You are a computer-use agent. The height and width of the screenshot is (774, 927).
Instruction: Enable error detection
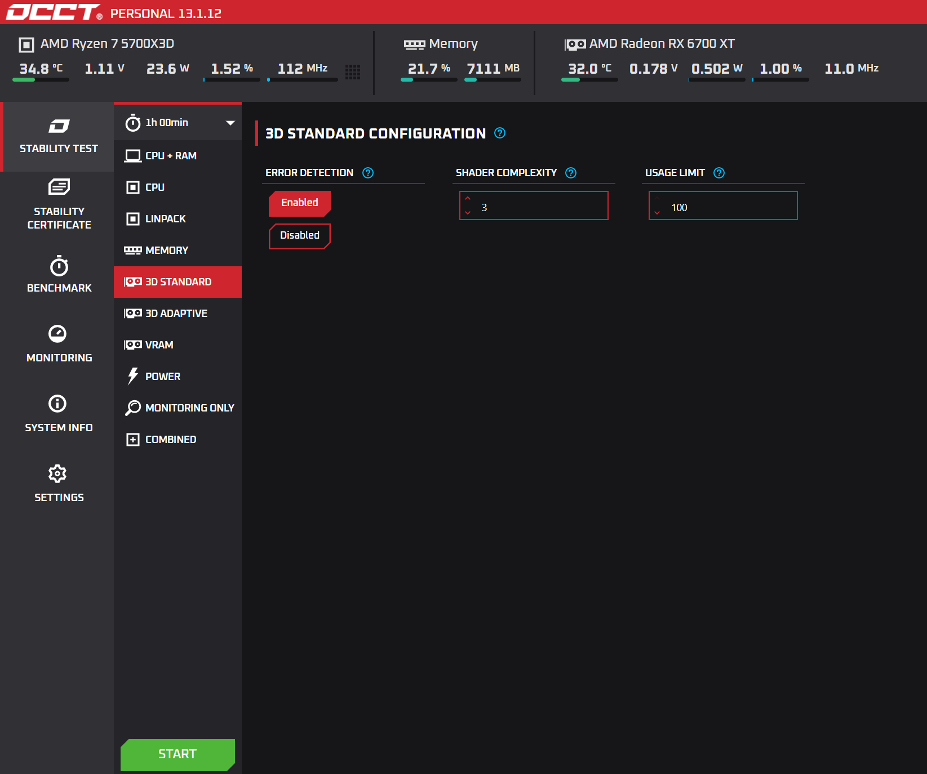click(x=300, y=203)
